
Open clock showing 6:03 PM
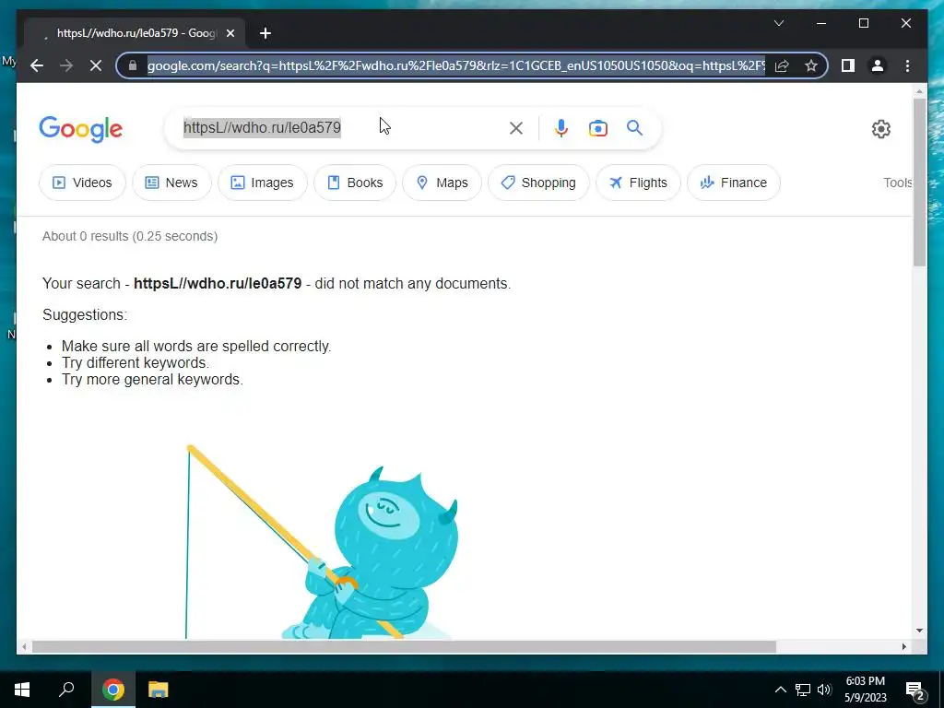865,690
